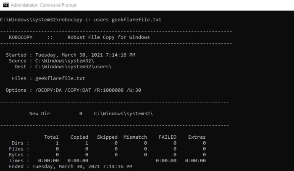The image size is (294, 171).
Task: Click the Skipped column header
Action: coord(107,137)
